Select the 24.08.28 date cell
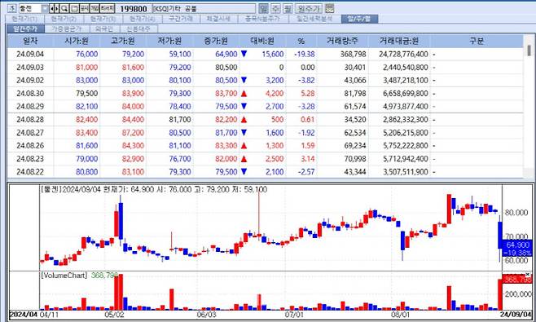The image size is (536, 322). (30, 119)
